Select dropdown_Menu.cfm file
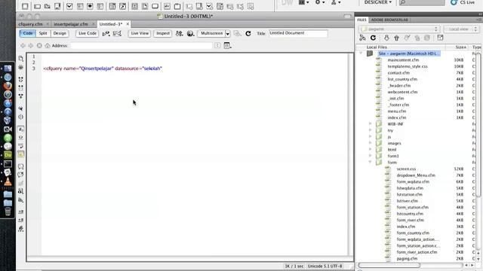 (x=416, y=175)
